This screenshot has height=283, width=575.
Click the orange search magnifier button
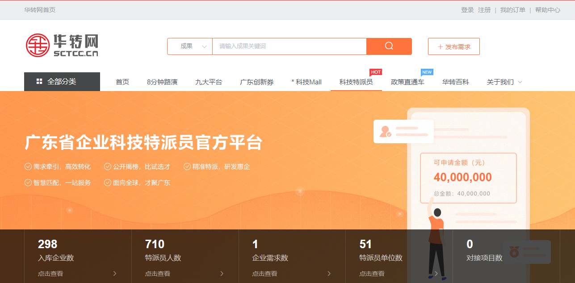point(389,46)
